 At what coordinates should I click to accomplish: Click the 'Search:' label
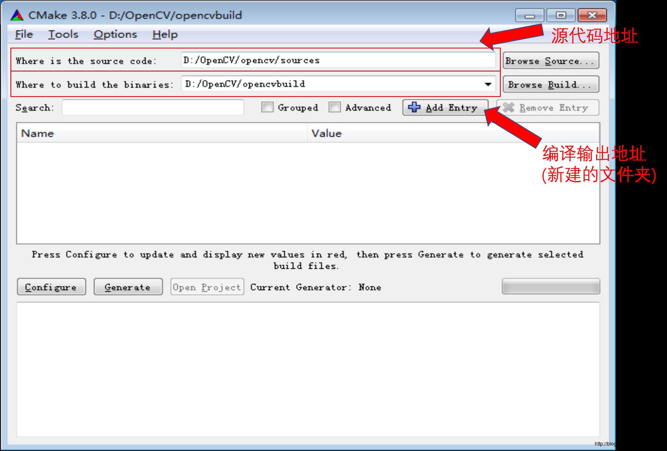pos(35,108)
